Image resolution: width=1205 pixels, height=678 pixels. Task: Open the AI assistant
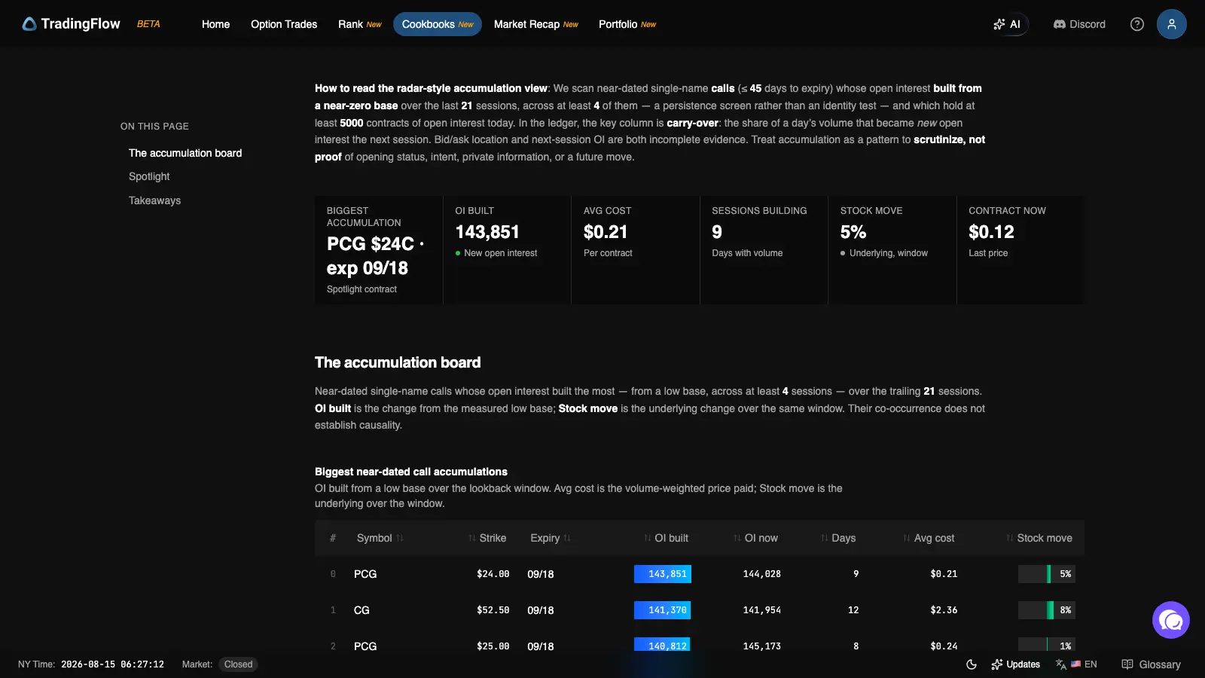(x=1007, y=24)
